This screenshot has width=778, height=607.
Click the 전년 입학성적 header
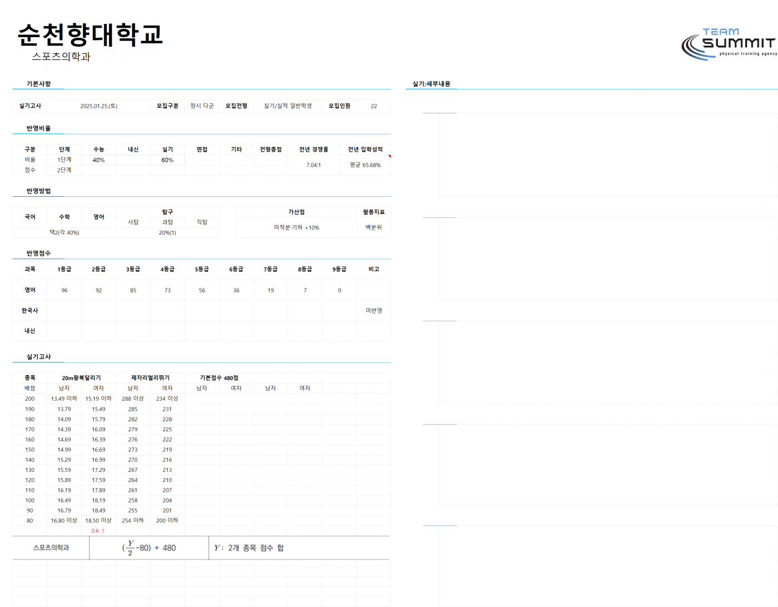(365, 150)
